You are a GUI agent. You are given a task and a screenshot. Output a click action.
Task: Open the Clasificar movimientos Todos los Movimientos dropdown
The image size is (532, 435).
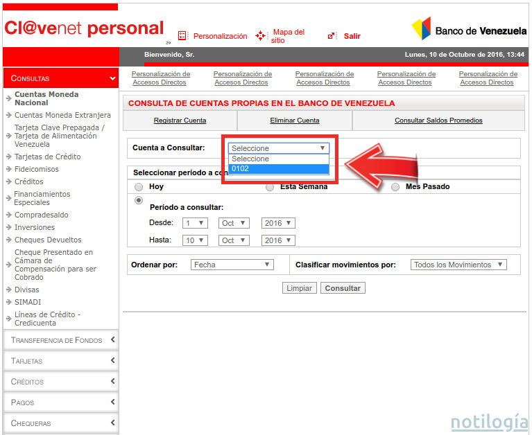458,265
